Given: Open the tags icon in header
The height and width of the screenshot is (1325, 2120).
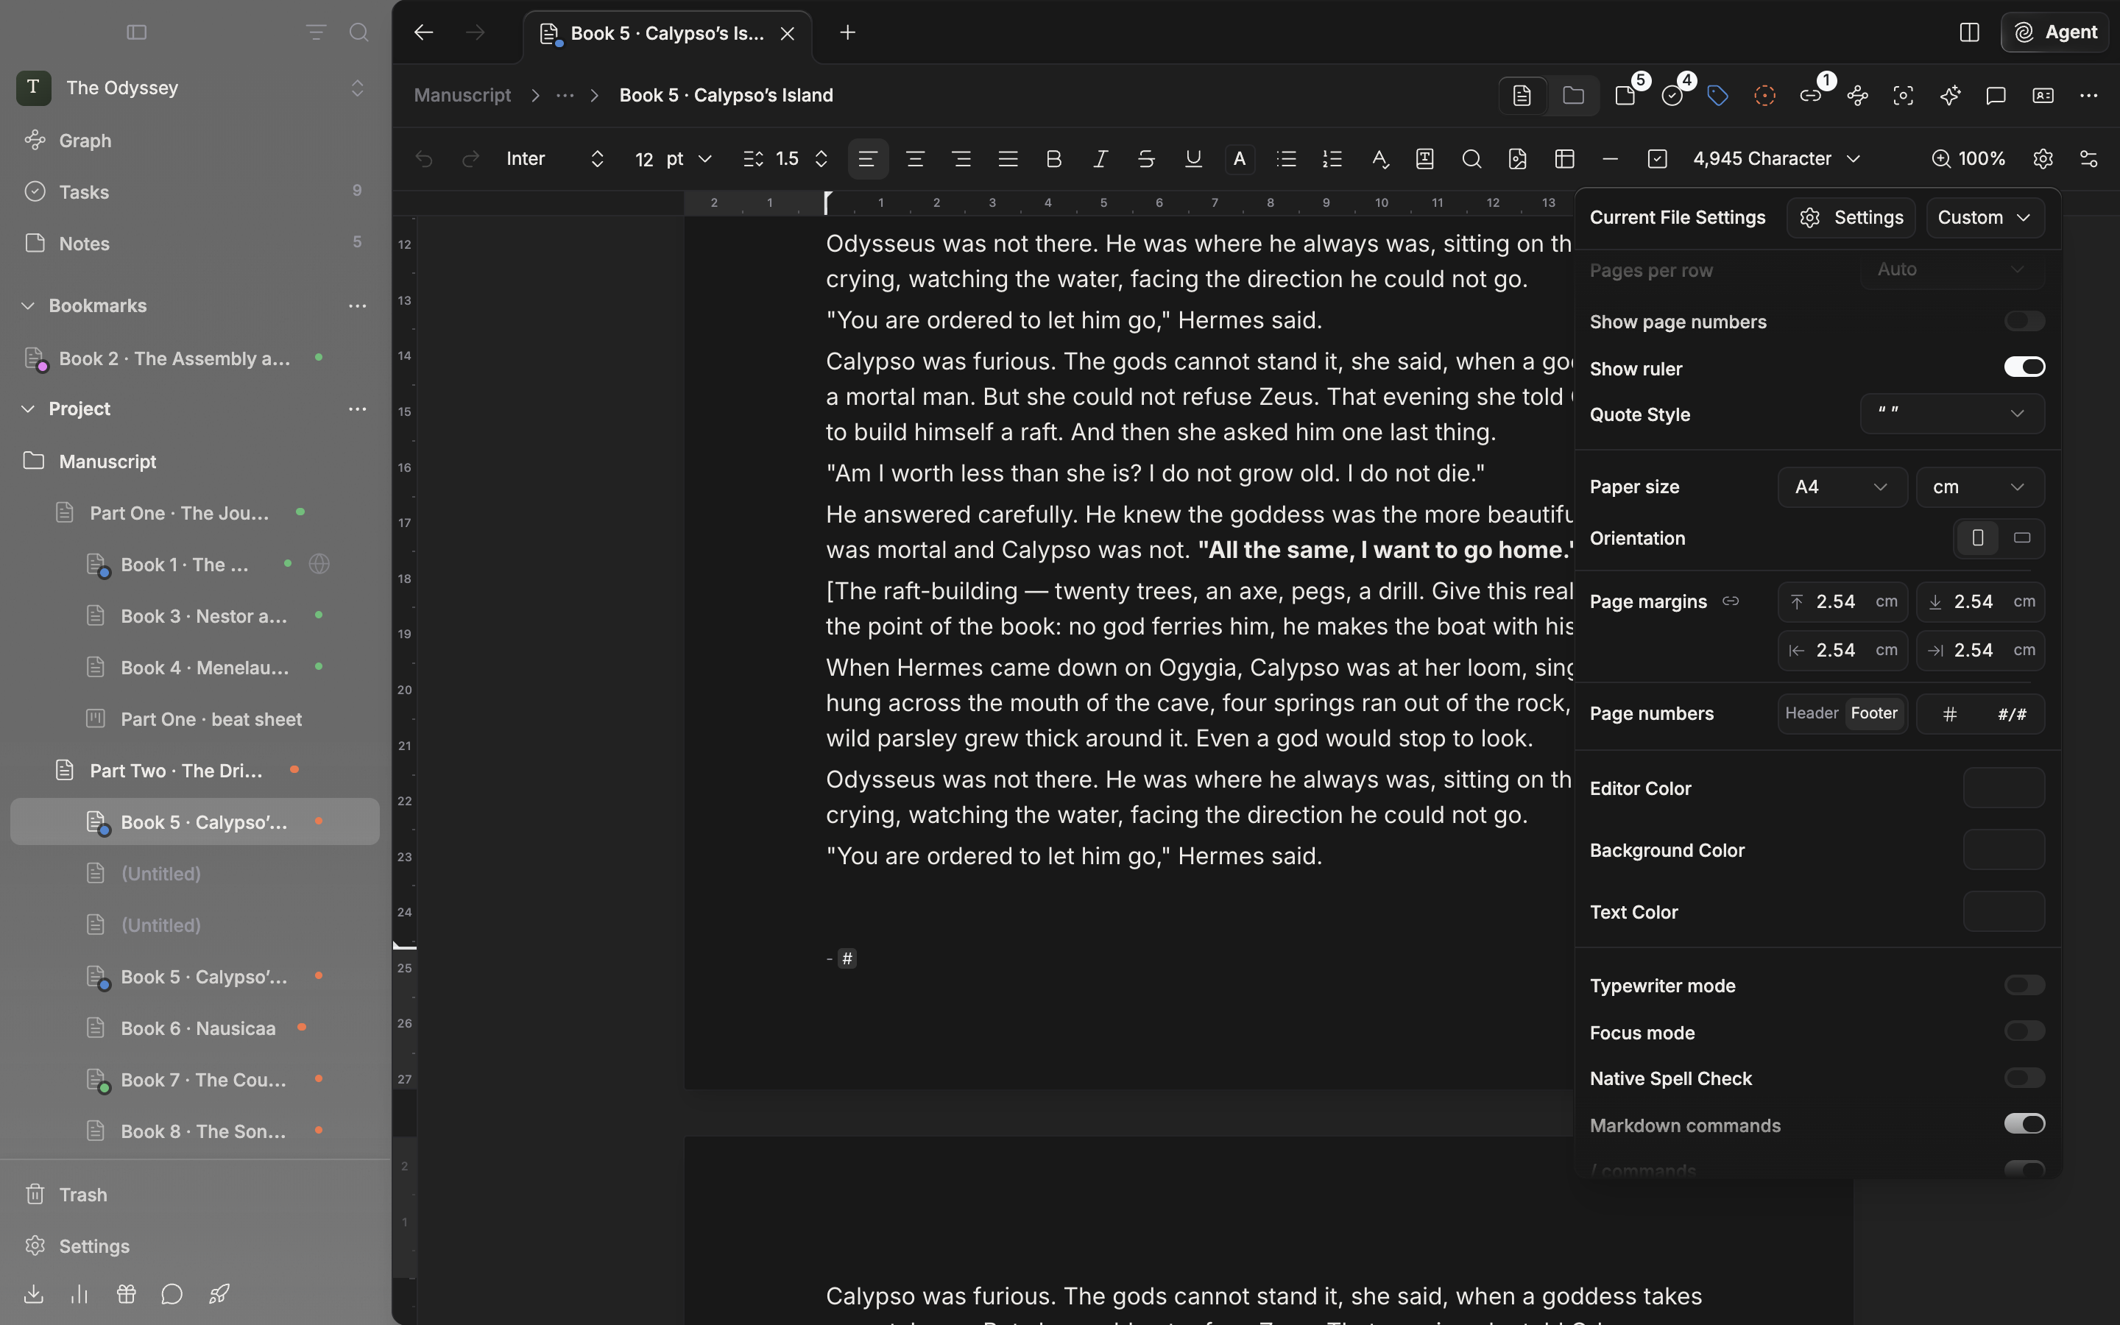Looking at the screenshot, I should 1718,96.
